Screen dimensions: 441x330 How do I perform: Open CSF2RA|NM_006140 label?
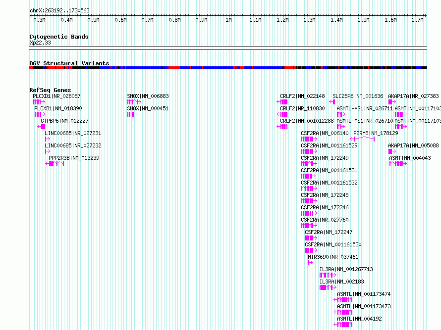click(x=325, y=133)
